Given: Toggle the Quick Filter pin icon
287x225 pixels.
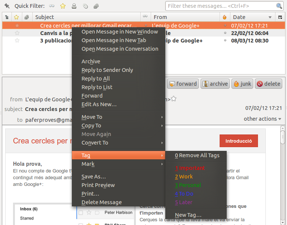Looking at the screenshot, I should pyautogui.click(x=7, y=6).
